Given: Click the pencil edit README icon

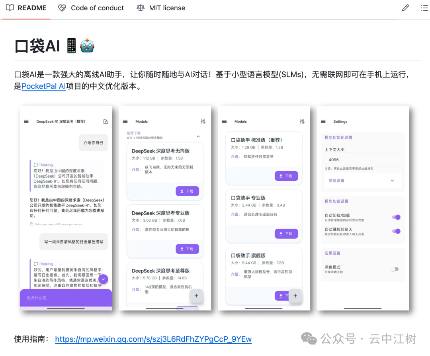Looking at the screenshot, I should coord(406,8).
